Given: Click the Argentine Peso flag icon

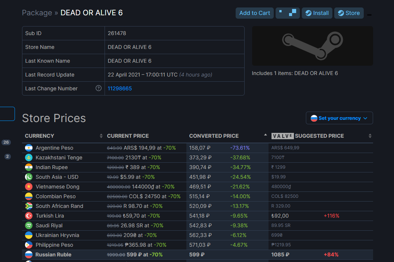Looking at the screenshot, I should click(x=29, y=148).
